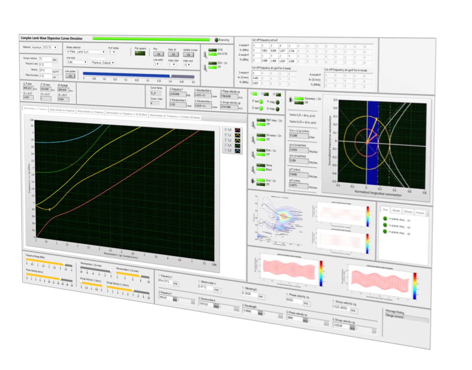Switch to Phase Velocity vs. Frequency tab
The image size is (472, 370).
click(x=62, y=110)
